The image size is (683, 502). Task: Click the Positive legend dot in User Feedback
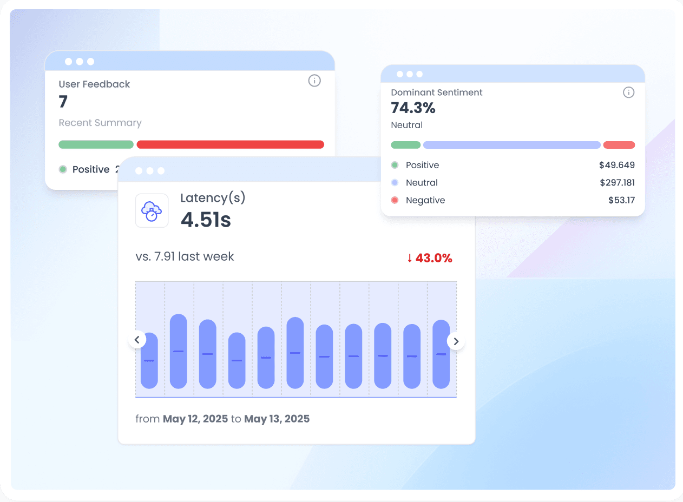(63, 169)
